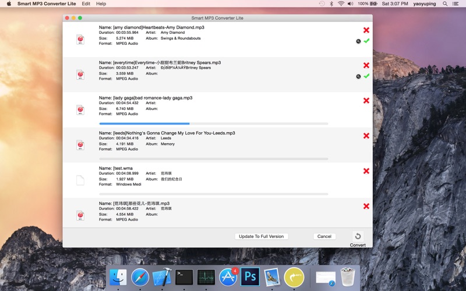Remove the Nothing's Gonna Change My Love file

(x=366, y=136)
